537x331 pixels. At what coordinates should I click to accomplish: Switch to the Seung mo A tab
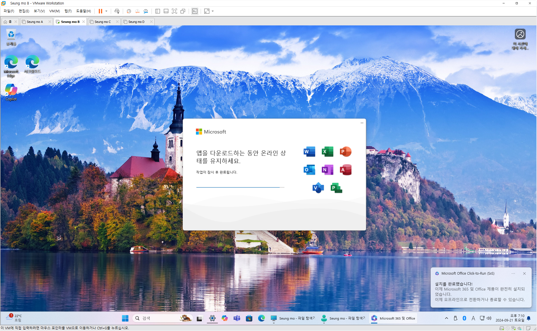(35, 22)
